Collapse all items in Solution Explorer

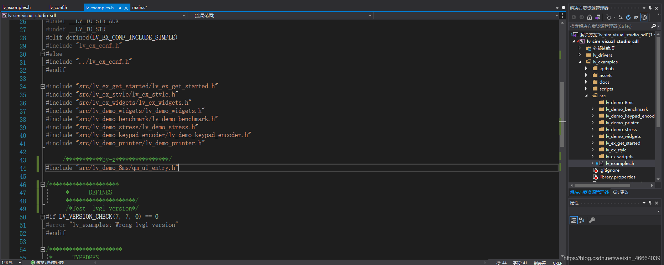pos(636,17)
